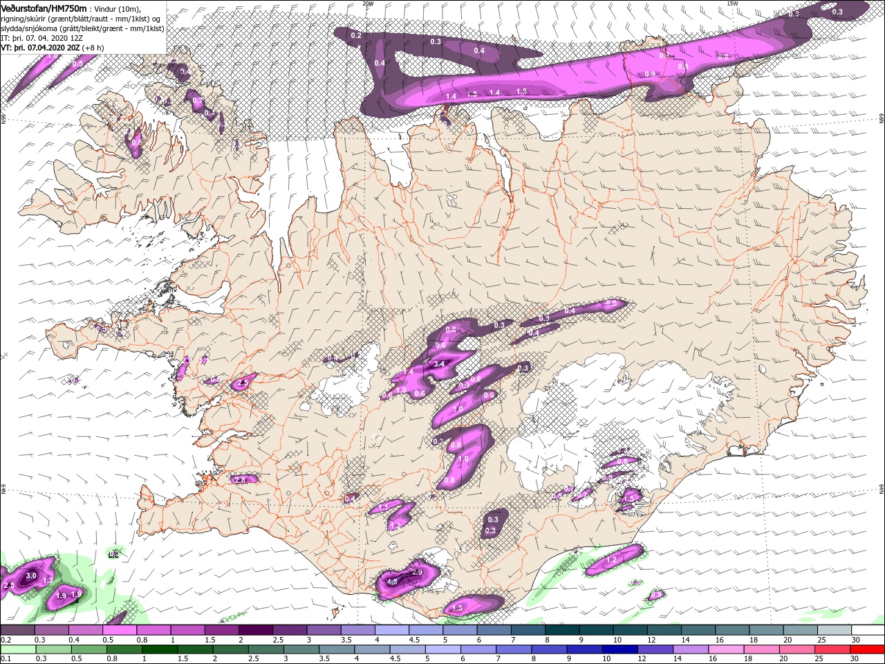
Task: Click the 20W longitude label
Action: tap(367, 3)
